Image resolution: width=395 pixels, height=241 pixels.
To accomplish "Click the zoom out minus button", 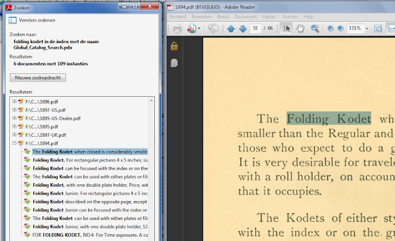I will coord(330,28).
